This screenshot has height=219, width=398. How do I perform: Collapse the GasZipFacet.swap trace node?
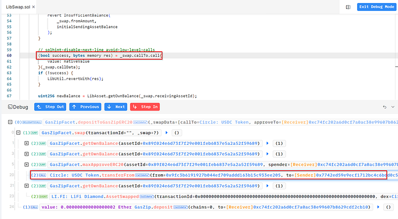[x=19, y=133]
